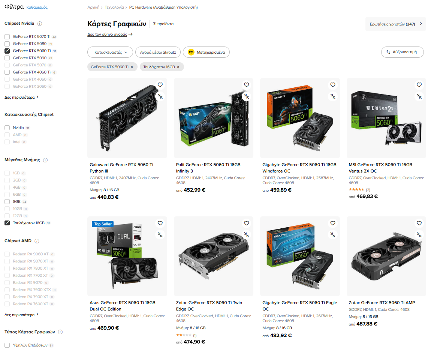Check the GeForce RTX 5070 Ti checkbox
The image size is (431, 348).
click(x=7, y=37)
